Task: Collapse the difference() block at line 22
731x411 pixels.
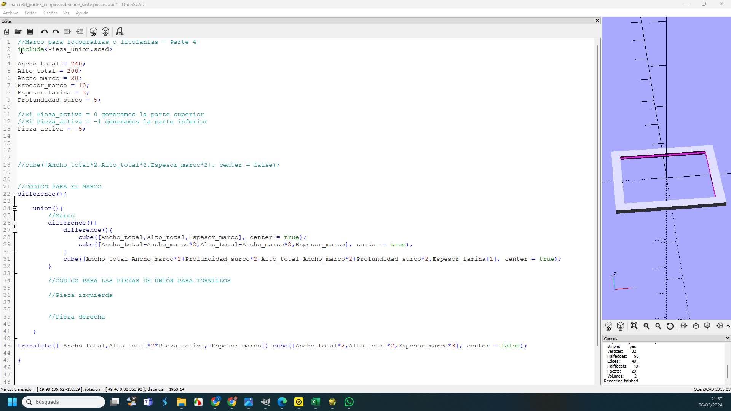Action: point(15,194)
